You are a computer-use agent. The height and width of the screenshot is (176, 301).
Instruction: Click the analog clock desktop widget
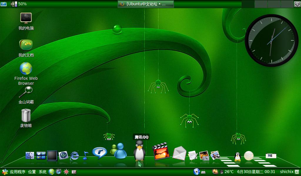[271, 40]
